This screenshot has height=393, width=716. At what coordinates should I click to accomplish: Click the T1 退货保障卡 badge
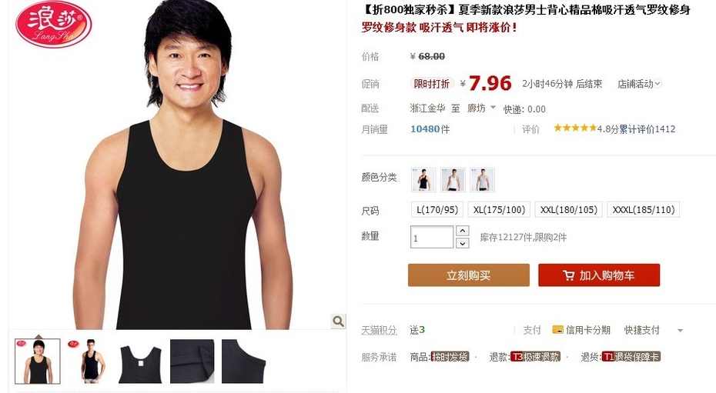pos(631,357)
